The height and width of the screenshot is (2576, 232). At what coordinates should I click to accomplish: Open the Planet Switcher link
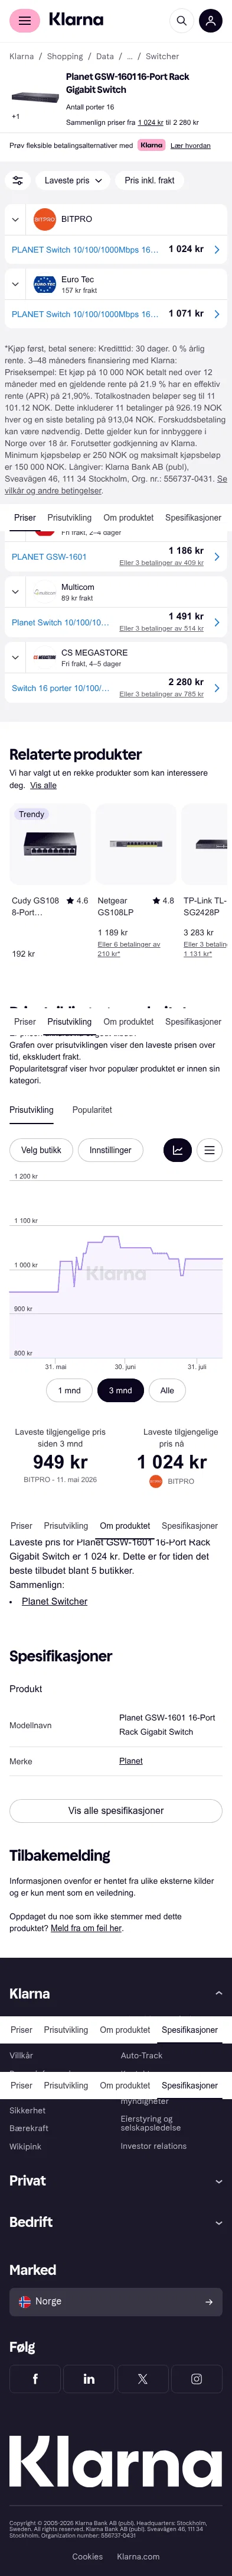[55, 1601]
